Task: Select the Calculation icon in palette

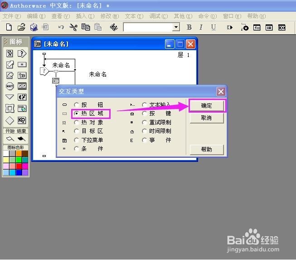Action: [22, 65]
